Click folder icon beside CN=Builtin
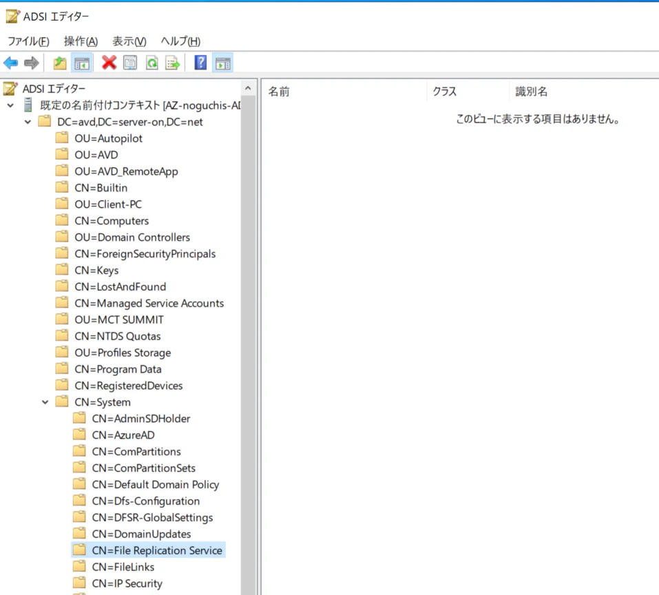Viewport: 659px width, 595px height. [62, 187]
